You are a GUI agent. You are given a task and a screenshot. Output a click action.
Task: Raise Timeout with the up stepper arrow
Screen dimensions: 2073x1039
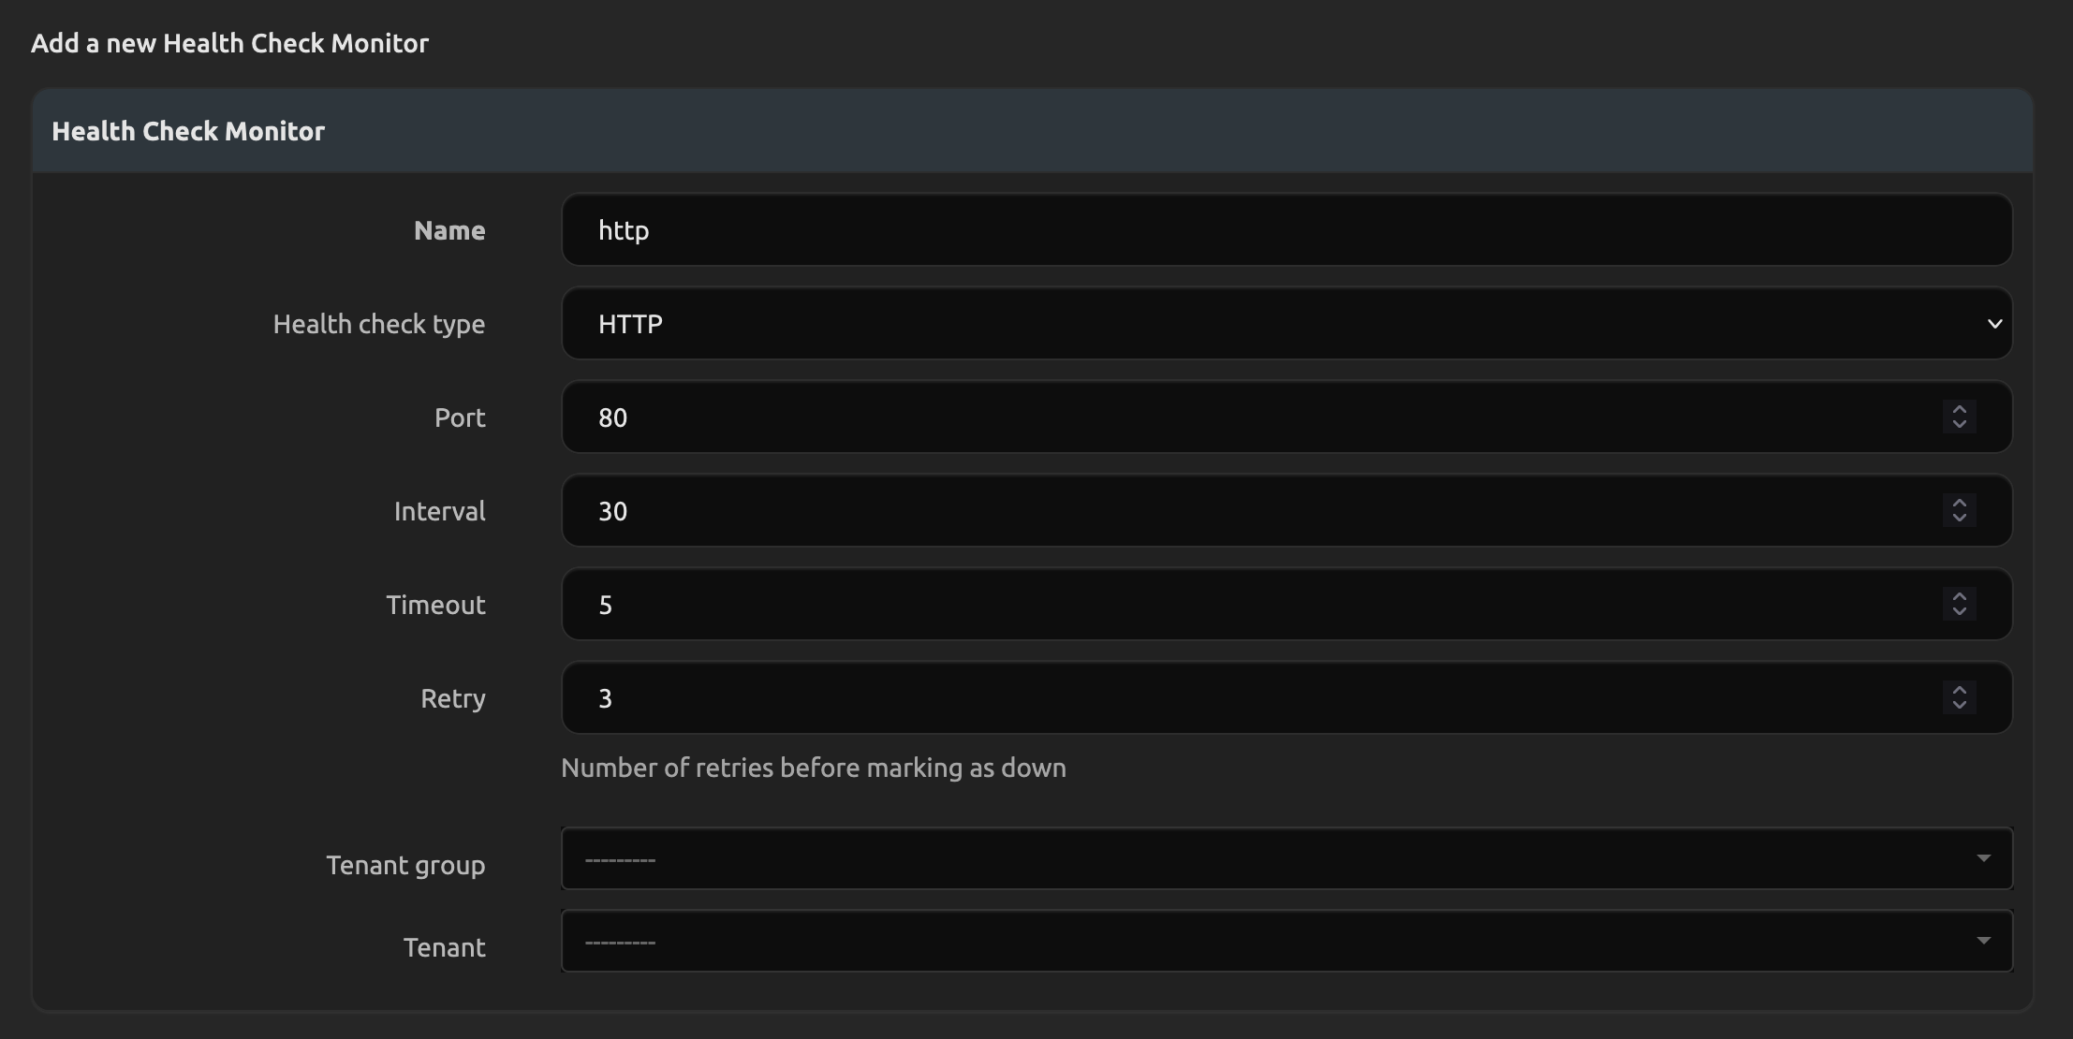[1959, 596]
